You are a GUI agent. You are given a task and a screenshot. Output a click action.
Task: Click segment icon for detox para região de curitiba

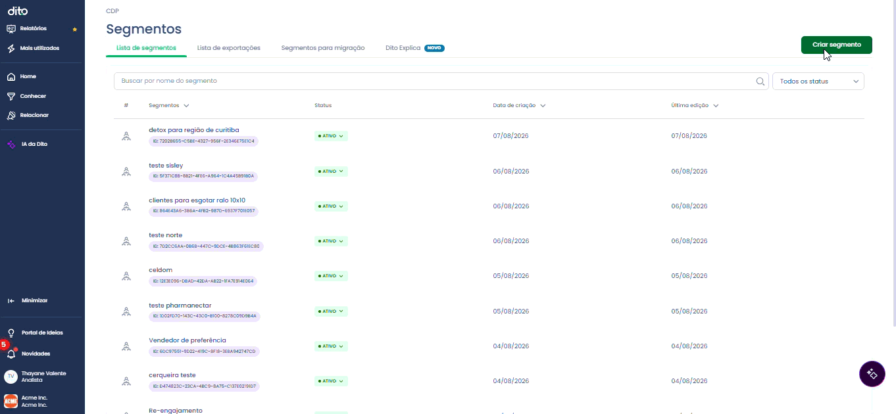click(126, 136)
